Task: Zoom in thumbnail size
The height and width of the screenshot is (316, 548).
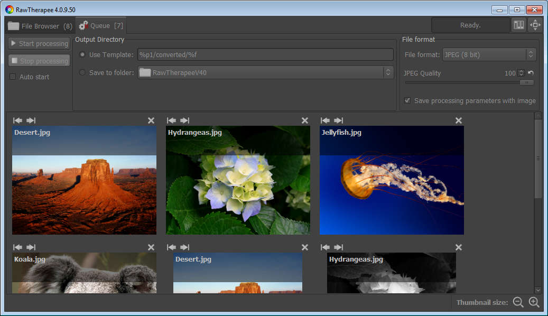Action: (x=534, y=302)
